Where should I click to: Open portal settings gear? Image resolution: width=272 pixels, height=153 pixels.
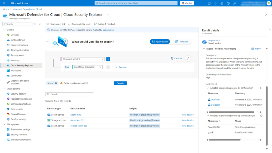pyautogui.click(x=222, y=3)
